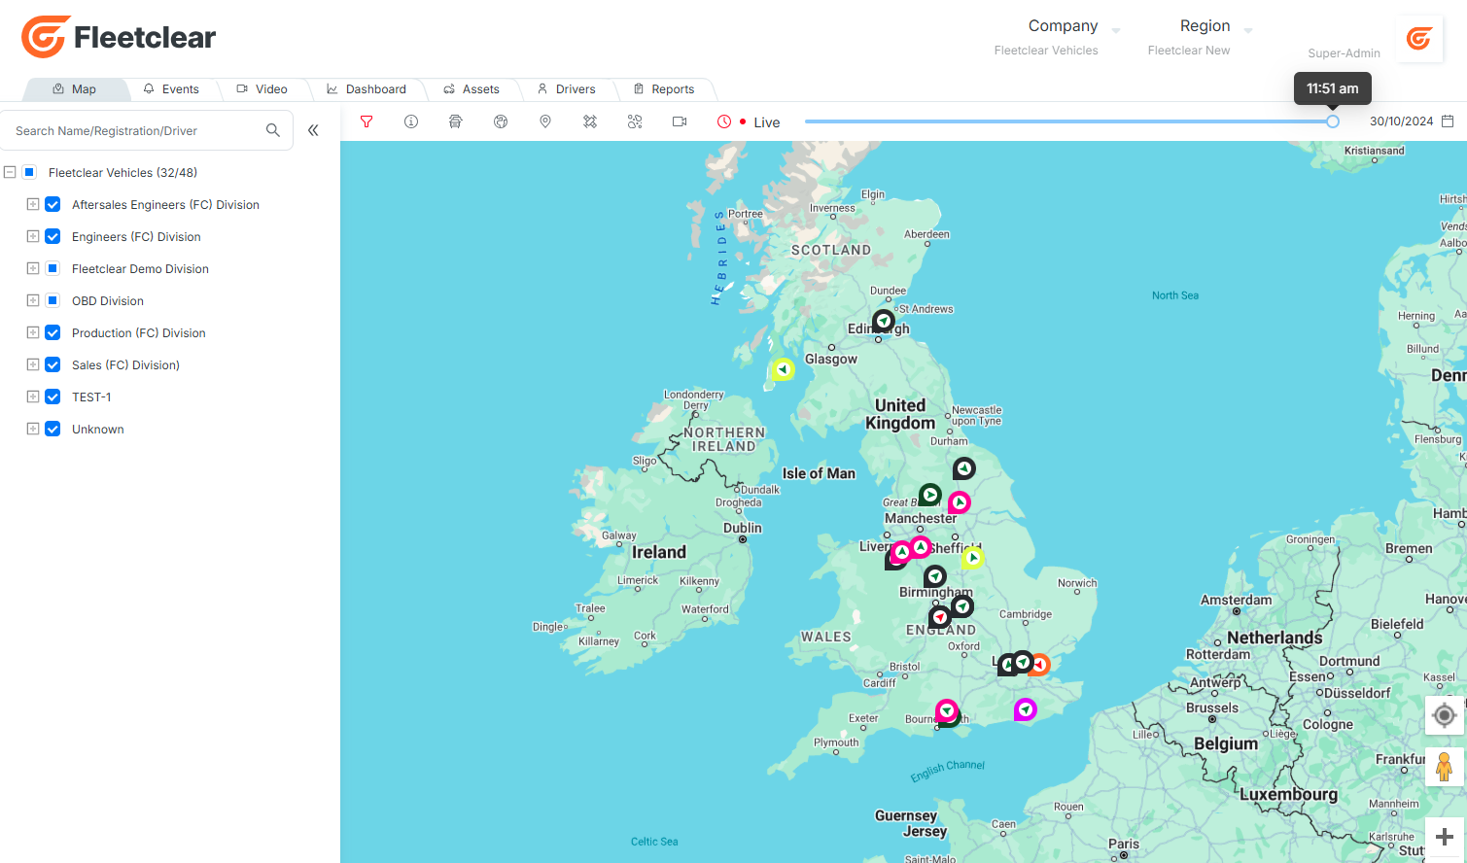Select the vehicle traffic icon in the toolbar
Viewport: 1467px width, 863px height.
[x=455, y=121]
